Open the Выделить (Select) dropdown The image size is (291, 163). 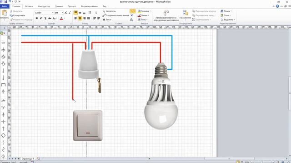coord(227,19)
